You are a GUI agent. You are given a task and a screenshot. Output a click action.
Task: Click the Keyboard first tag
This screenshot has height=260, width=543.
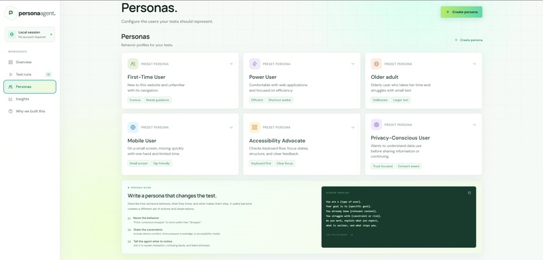pyautogui.click(x=261, y=164)
